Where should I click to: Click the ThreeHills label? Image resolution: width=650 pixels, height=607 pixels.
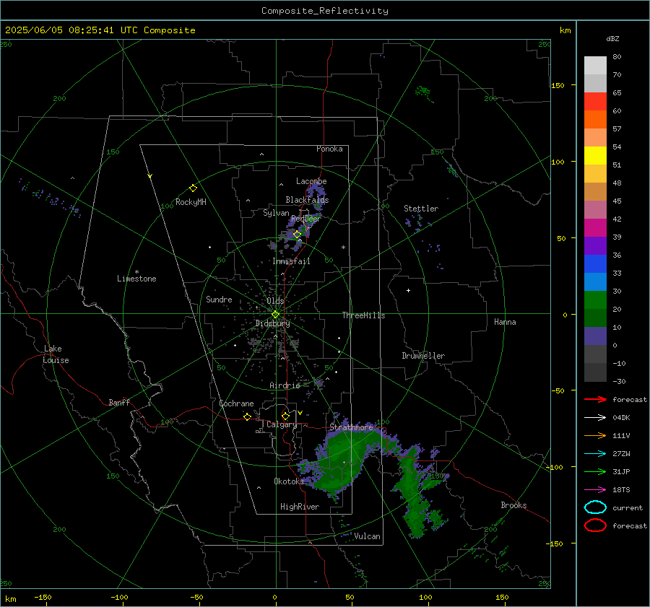pyautogui.click(x=363, y=315)
